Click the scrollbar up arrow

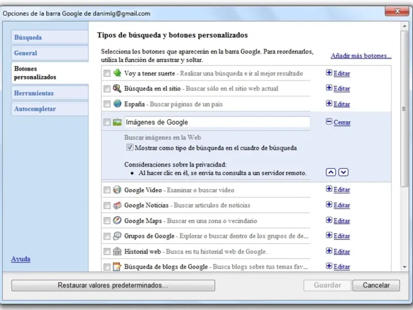(x=404, y=26)
